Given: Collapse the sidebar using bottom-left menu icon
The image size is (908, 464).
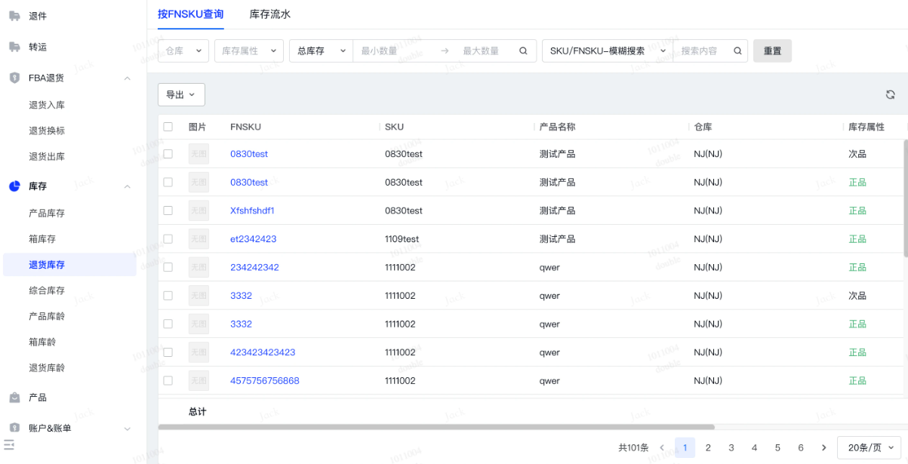Looking at the screenshot, I should 9,445.
